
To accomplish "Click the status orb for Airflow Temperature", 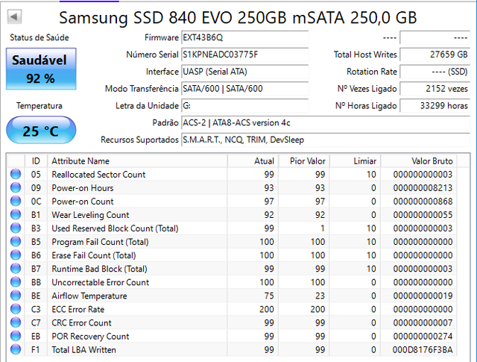I will 16,296.
